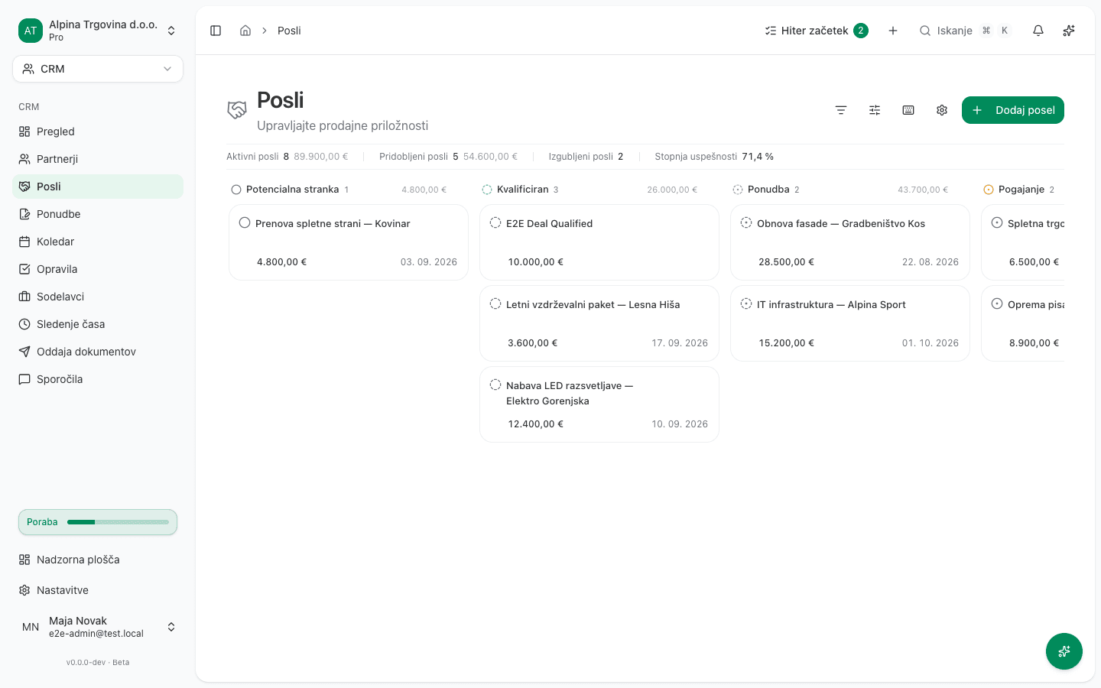The image size is (1101, 688).
Task: Navigate to Partnerji
Action: pos(98,159)
